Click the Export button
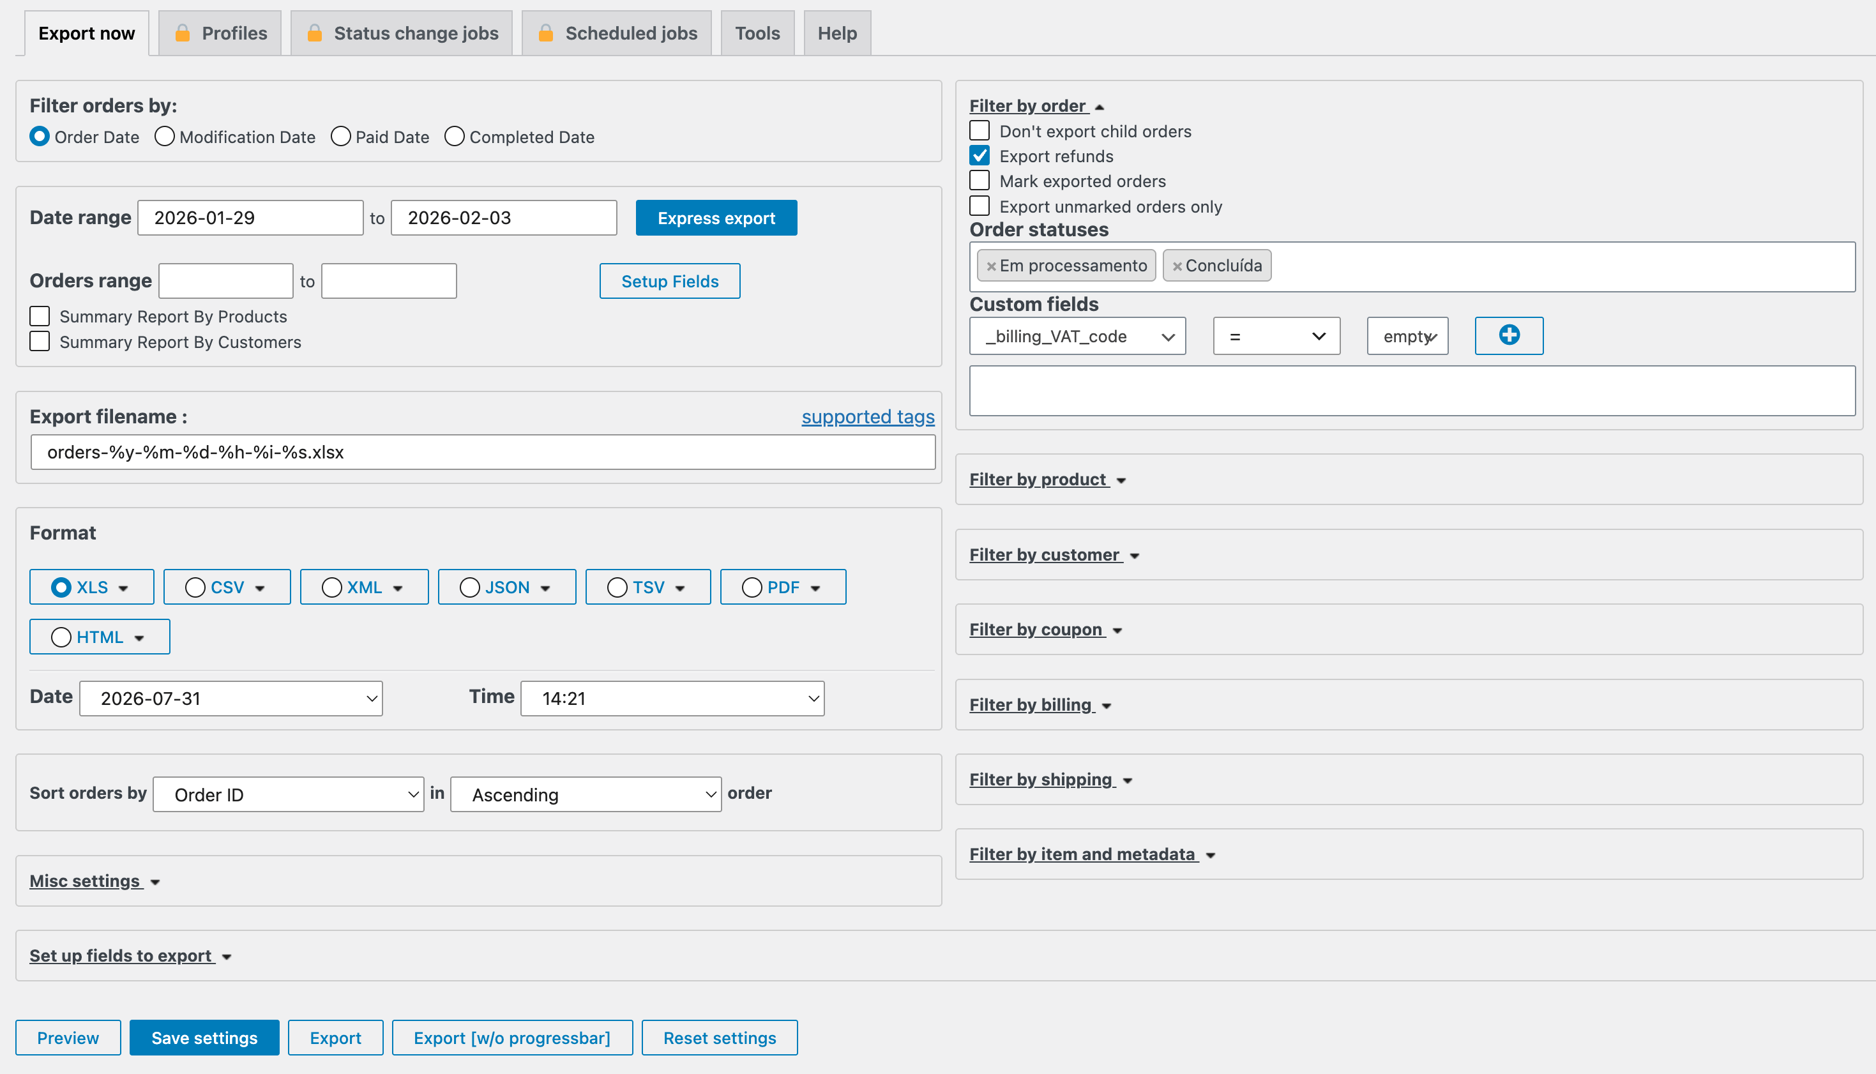The height and width of the screenshot is (1074, 1876). pyautogui.click(x=335, y=1038)
